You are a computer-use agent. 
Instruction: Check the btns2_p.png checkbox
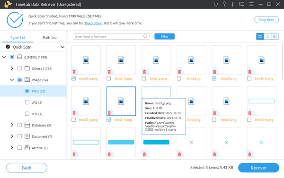coord(144,78)
